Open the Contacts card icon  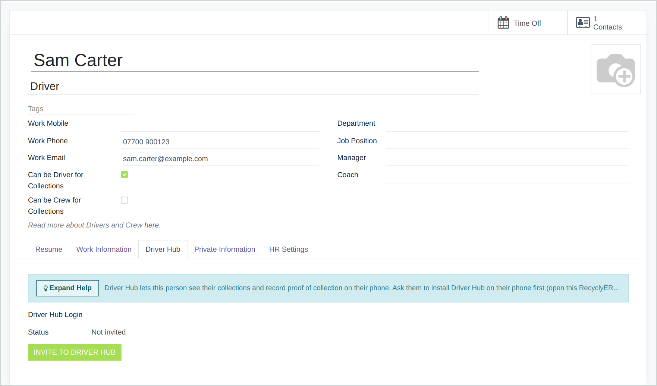tap(582, 23)
